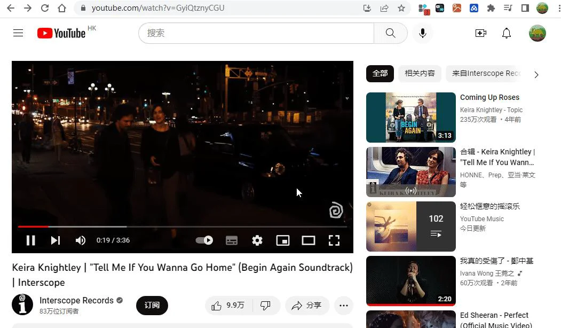Open the browser home page
The width and height of the screenshot is (561, 328).
(62, 8)
